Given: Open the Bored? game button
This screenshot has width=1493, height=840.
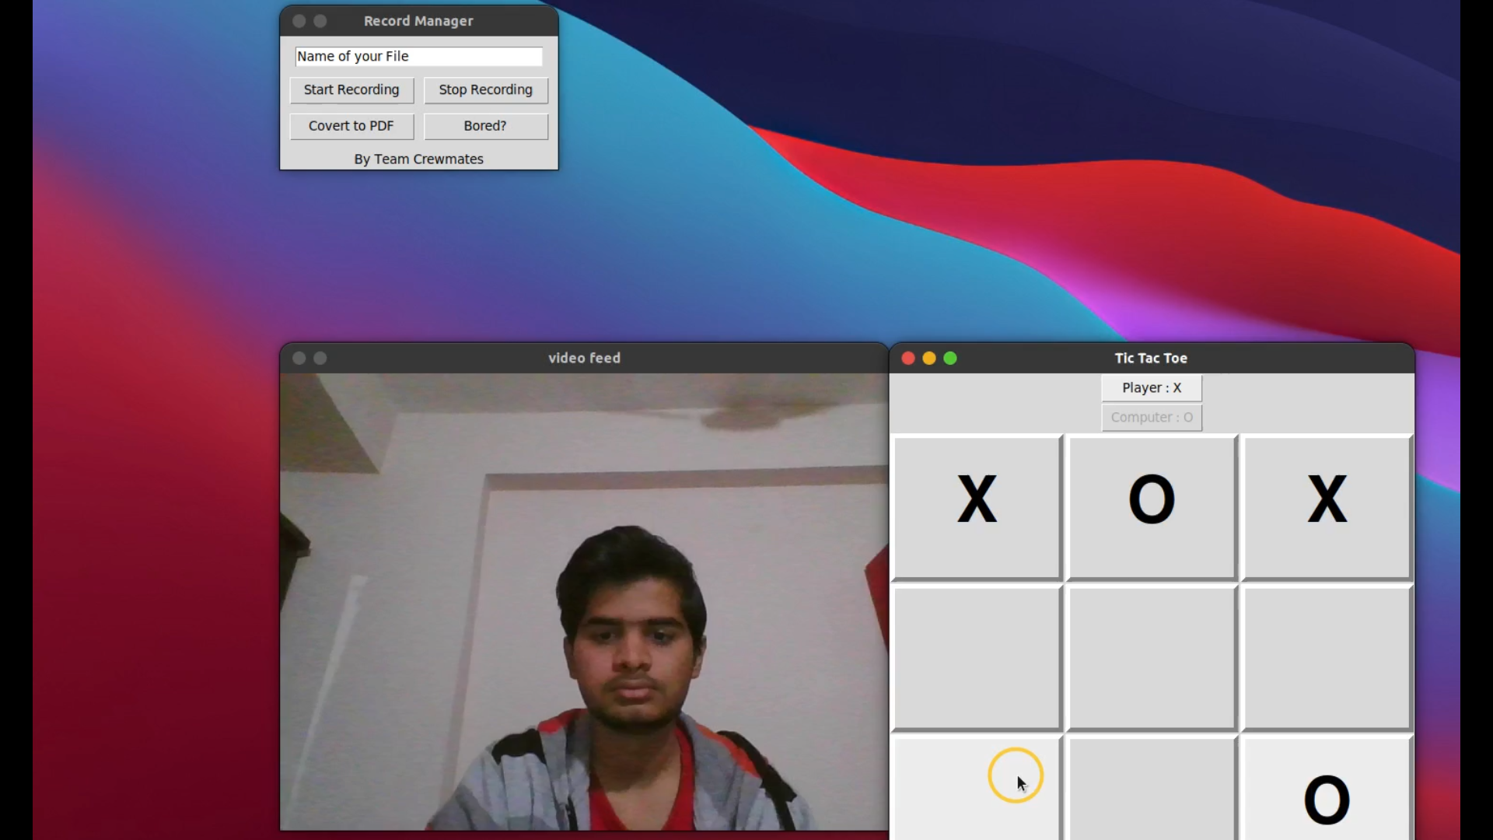Looking at the screenshot, I should pyautogui.click(x=485, y=126).
